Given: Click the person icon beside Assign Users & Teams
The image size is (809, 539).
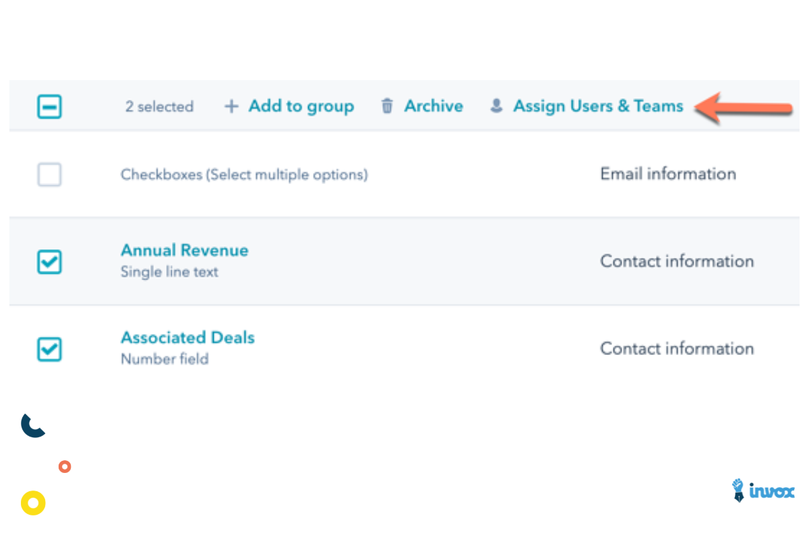Looking at the screenshot, I should tap(496, 106).
